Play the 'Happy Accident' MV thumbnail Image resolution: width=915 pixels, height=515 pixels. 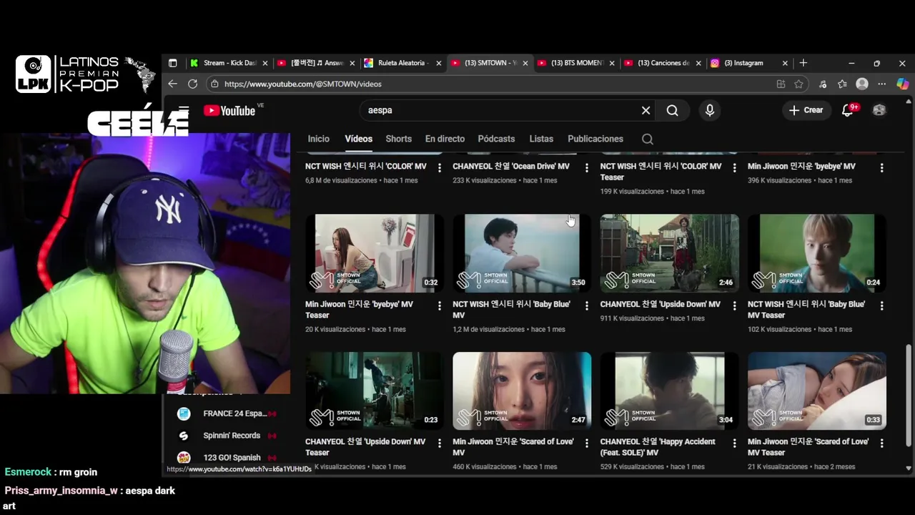pos(669,391)
